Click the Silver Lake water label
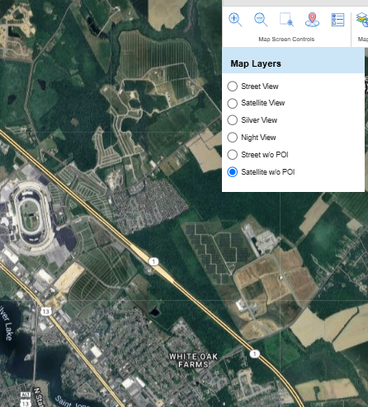This screenshot has width=368, height=407. pos(6,322)
